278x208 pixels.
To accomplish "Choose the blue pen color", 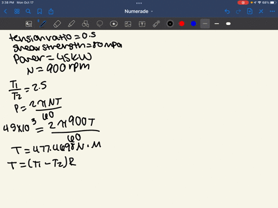I will [193, 24].
